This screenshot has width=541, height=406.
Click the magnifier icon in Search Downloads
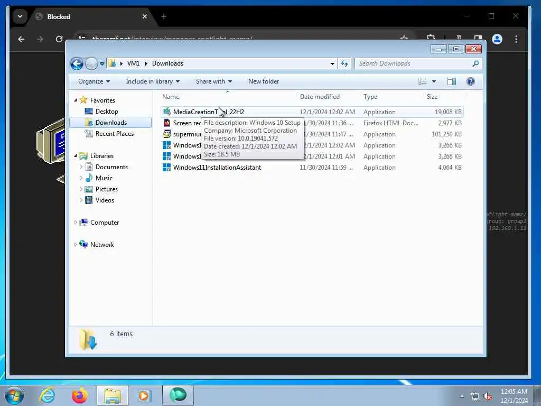(x=475, y=63)
